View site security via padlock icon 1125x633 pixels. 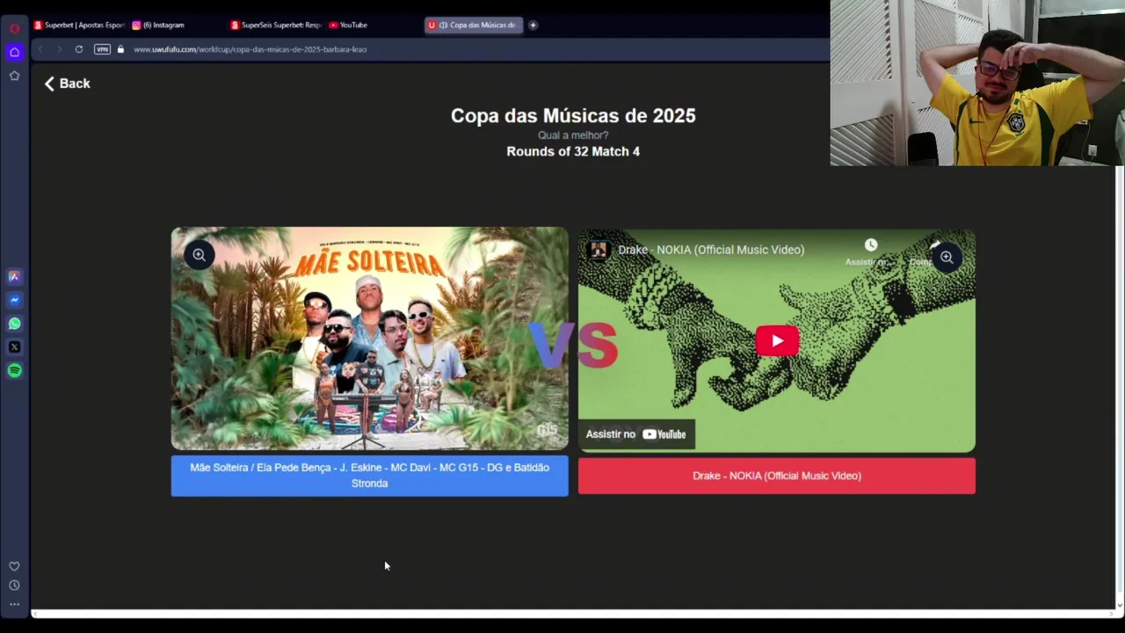pyautogui.click(x=120, y=49)
